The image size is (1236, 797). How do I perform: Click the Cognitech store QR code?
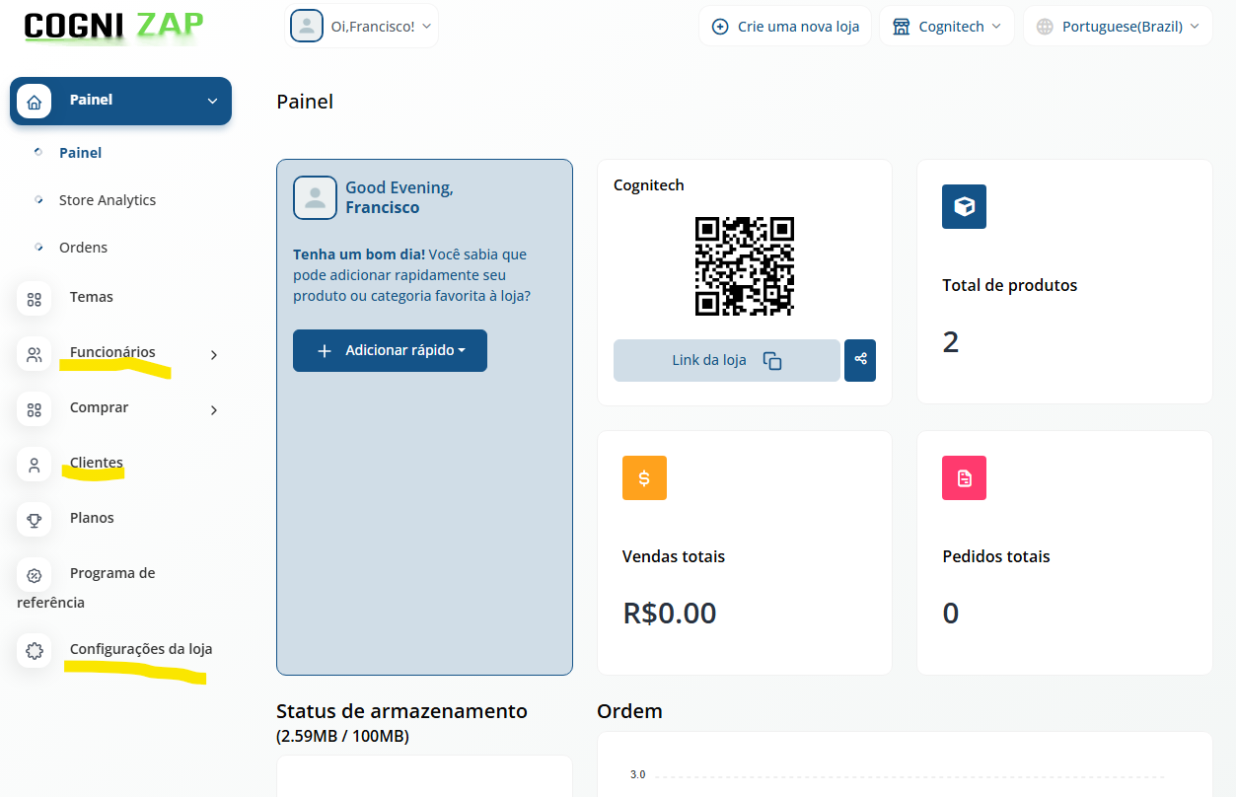(x=745, y=266)
